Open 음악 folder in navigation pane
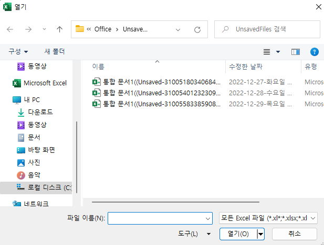This screenshot has height=245, width=324. coord(28,175)
